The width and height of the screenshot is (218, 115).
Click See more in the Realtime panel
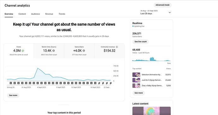[139, 93]
